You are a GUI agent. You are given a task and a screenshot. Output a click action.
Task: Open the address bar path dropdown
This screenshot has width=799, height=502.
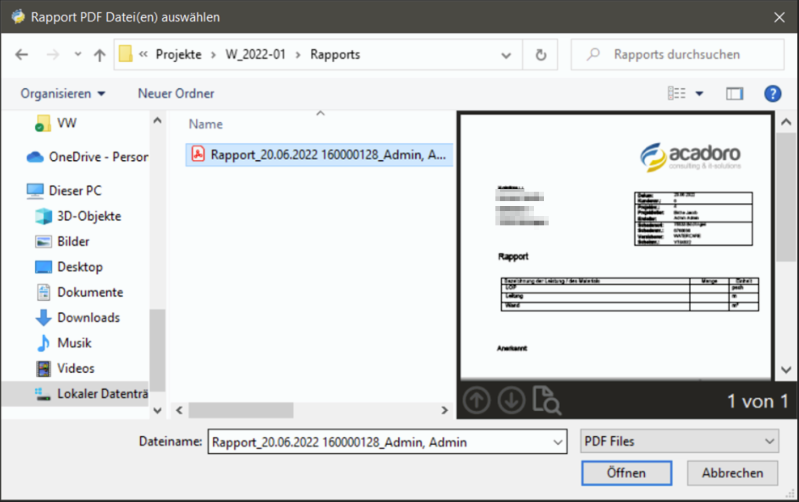[x=506, y=55]
